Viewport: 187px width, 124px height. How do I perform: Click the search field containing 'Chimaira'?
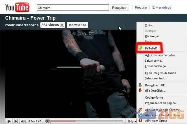(x=72, y=7)
